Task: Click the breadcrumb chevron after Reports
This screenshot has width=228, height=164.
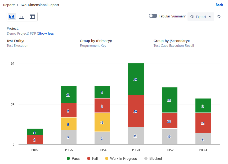Action: point(18,5)
